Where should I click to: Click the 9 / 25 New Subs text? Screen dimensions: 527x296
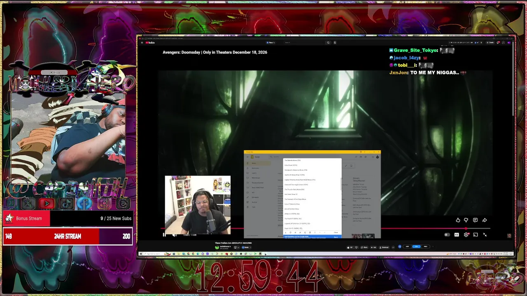[116, 218]
